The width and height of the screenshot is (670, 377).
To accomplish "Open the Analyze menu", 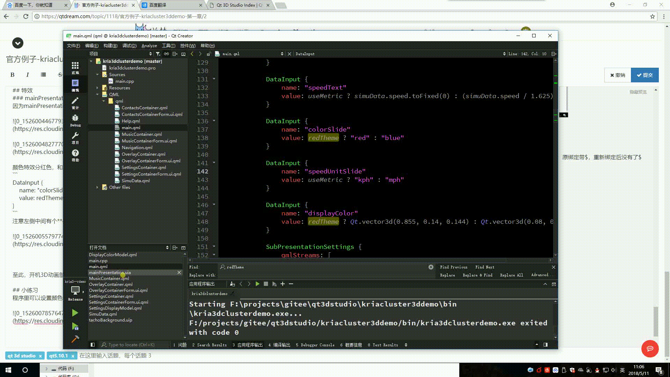I will [149, 46].
